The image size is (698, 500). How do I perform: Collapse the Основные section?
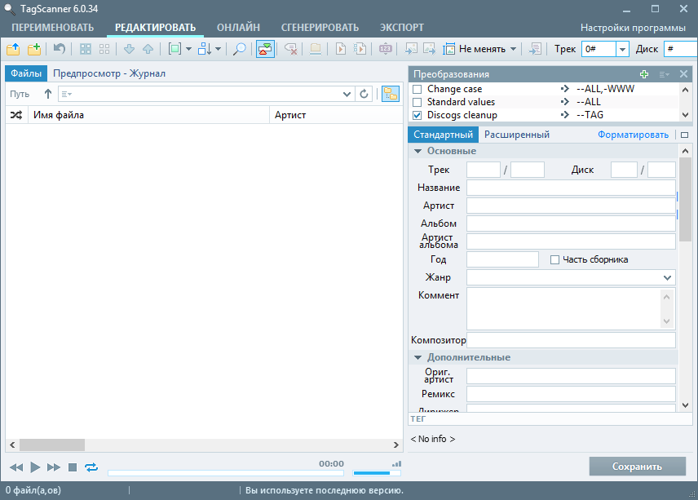point(418,151)
